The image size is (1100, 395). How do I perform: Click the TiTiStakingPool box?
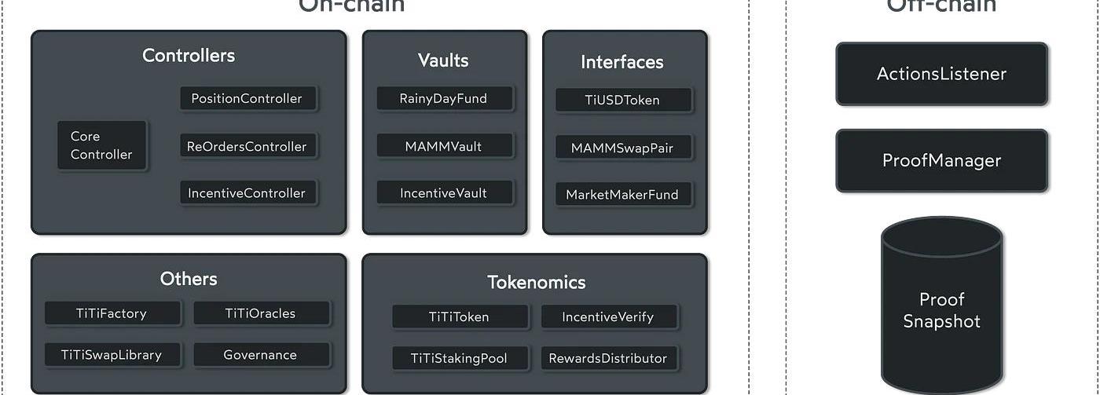[460, 359]
